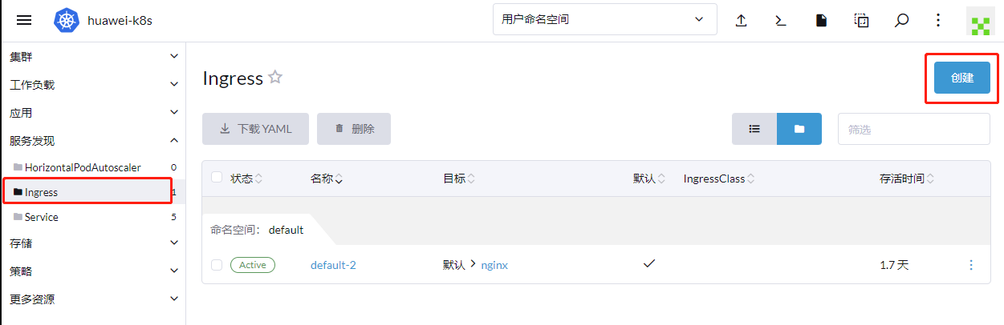
Task: Copy kubeconfig to clipboard icon
Action: 861,21
